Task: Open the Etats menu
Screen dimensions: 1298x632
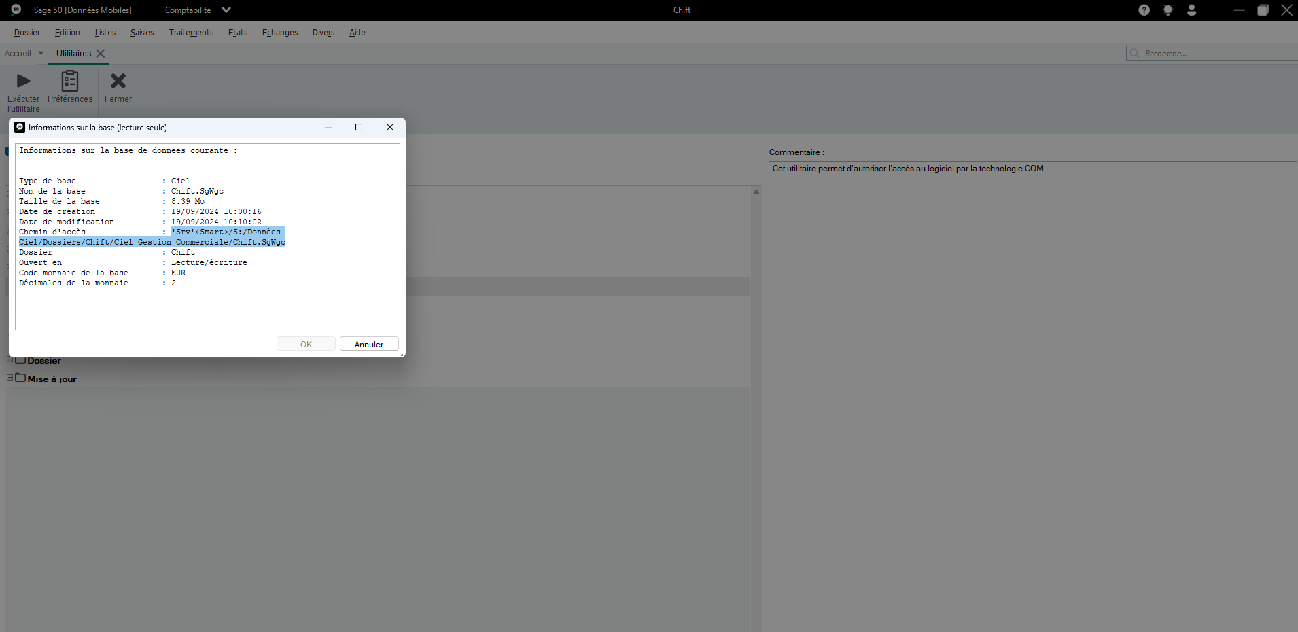Action: point(238,33)
